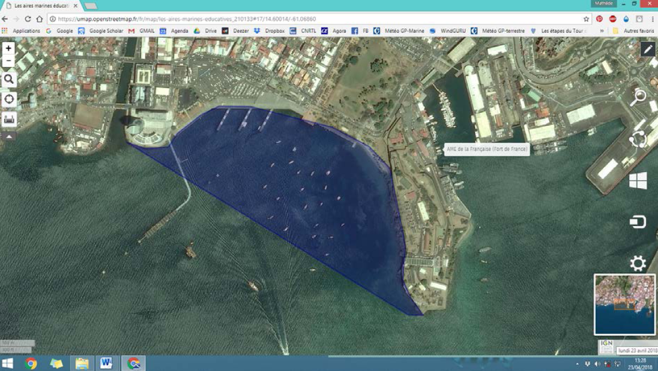The height and width of the screenshot is (371, 658).
Task: Open the Météo GP-Marine bookmark
Action: pyautogui.click(x=403, y=31)
